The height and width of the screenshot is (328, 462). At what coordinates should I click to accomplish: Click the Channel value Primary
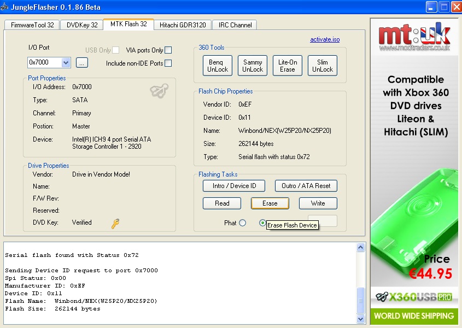coord(81,113)
